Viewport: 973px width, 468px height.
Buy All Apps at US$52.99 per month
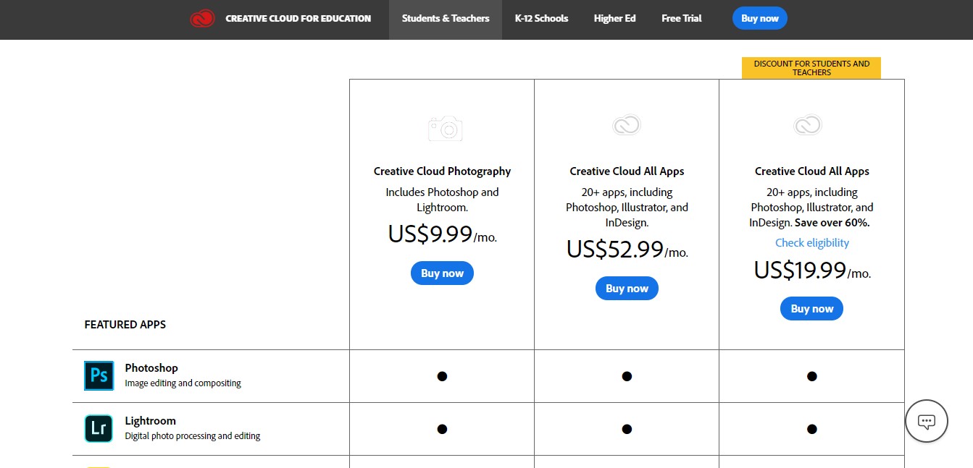(627, 288)
